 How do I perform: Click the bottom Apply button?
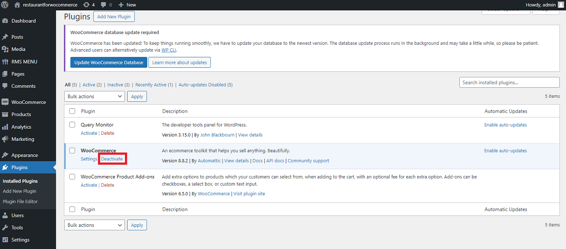point(137,225)
